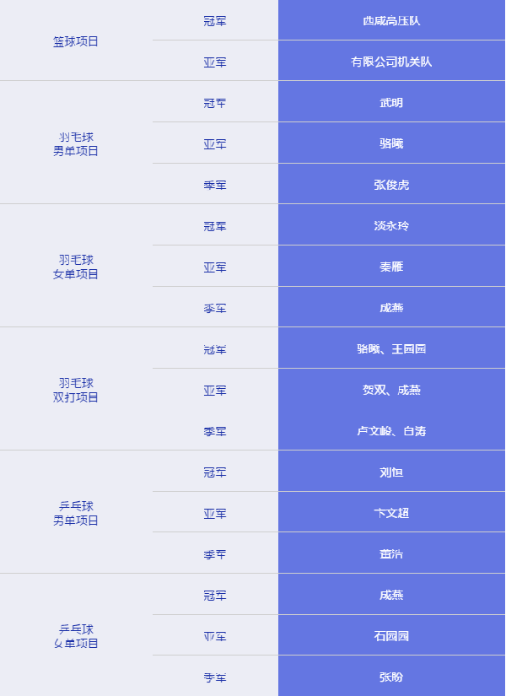Select the 武明 champion name cell
Viewport: 506px width, 696px height.
pyautogui.click(x=391, y=101)
